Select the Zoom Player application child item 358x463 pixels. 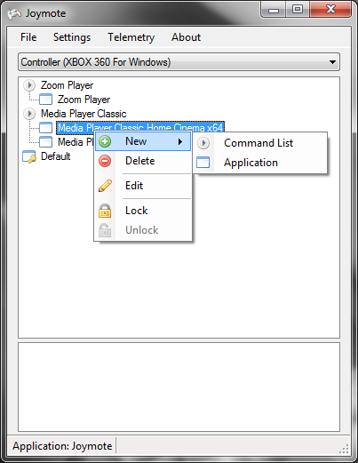pos(84,100)
